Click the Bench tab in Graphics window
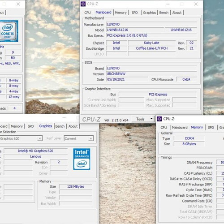Screen dimensions: 224x224 pyautogui.click(x=60, y=126)
